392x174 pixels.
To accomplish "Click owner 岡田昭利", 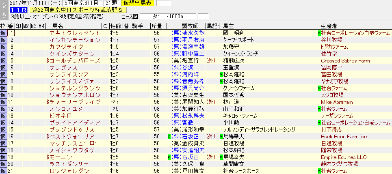I will coord(234,33).
